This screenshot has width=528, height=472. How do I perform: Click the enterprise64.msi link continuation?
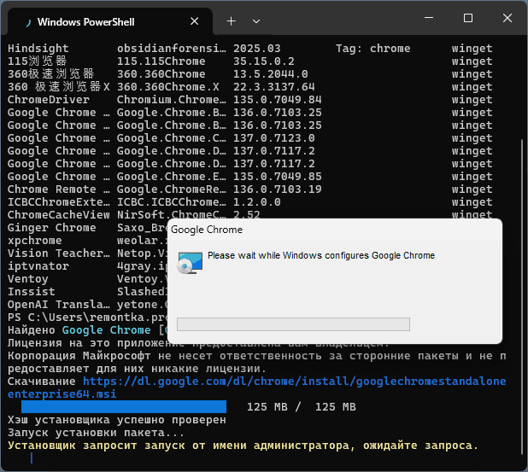(x=62, y=394)
